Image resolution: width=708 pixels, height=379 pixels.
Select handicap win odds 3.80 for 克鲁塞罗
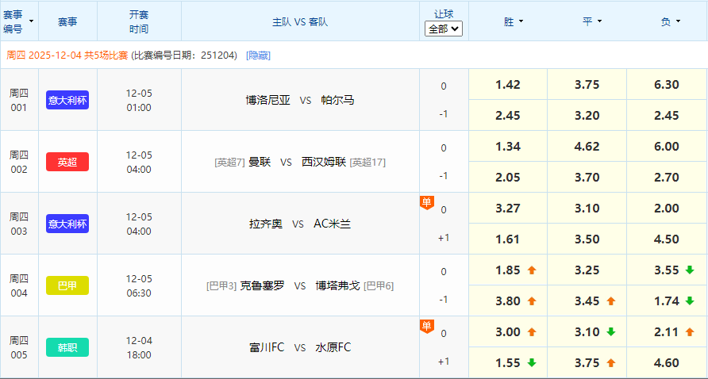tap(508, 301)
